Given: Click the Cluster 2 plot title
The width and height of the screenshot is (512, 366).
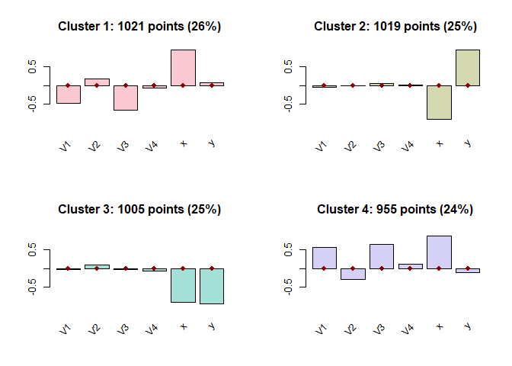Looking at the screenshot, I should (395, 27).
